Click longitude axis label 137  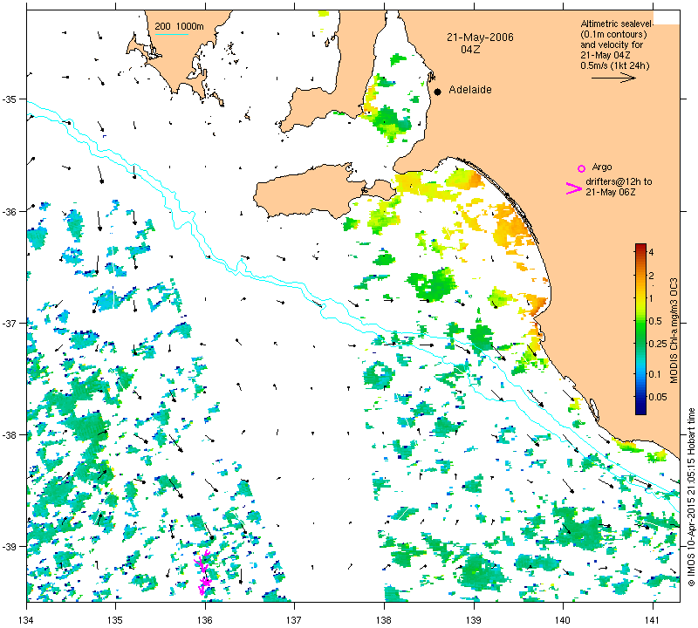(294, 619)
